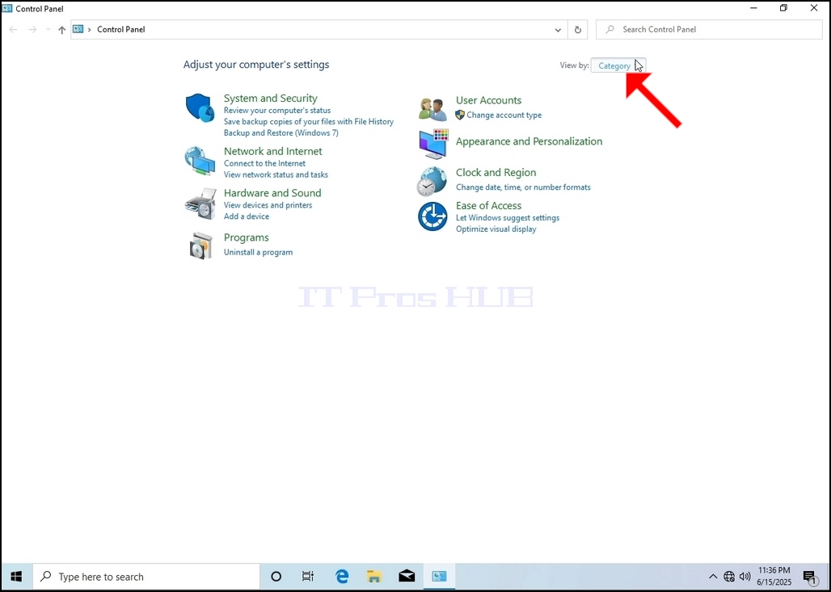Open the taskbar clock and date
The image size is (831, 592).
pos(774,577)
